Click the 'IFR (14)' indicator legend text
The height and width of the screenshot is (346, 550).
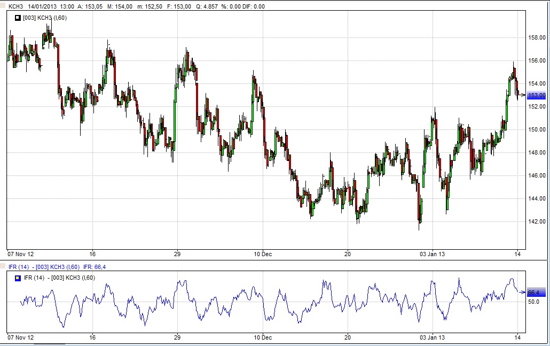point(34,278)
